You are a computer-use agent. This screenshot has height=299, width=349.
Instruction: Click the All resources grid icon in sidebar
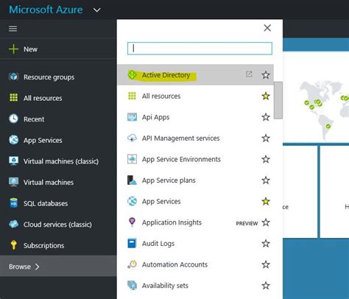[x=13, y=98]
